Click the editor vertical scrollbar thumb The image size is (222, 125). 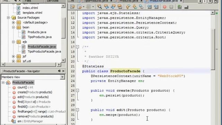click(x=213, y=49)
